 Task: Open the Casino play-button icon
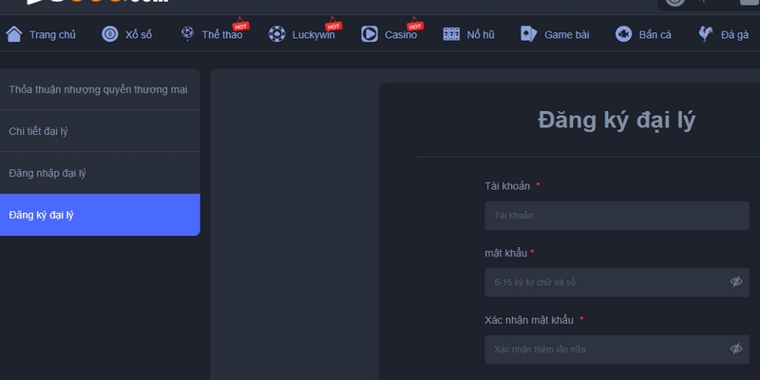[x=370, y=34]
